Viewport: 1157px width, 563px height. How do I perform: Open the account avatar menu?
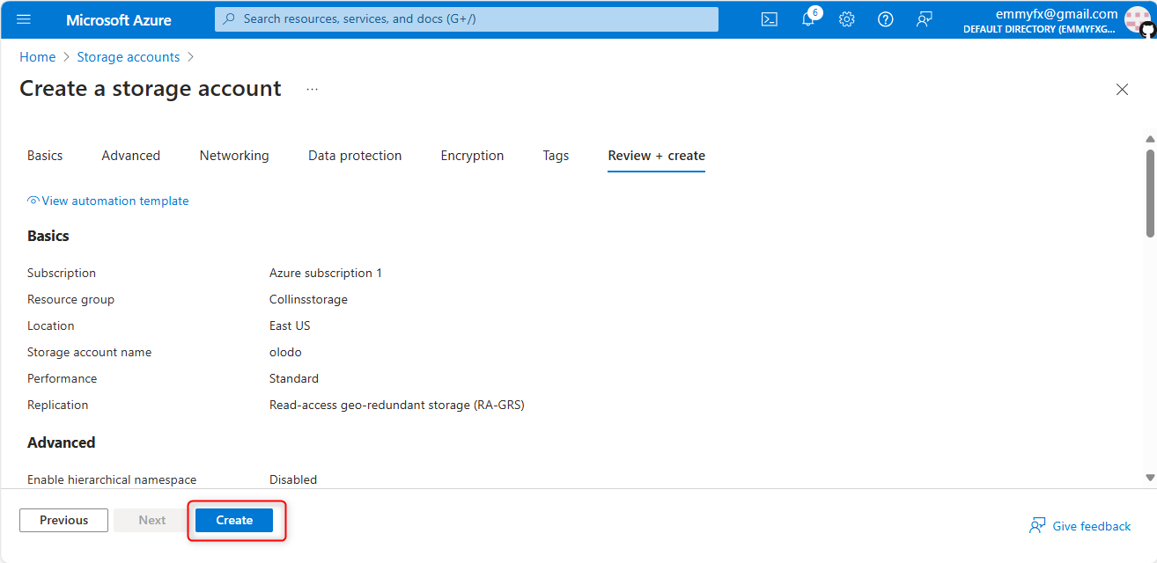(1138, 19)
